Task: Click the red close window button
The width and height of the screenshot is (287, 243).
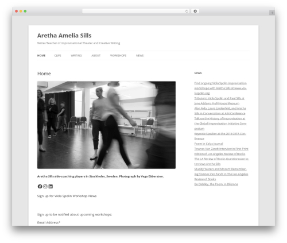Action: (x=17, y=11)
